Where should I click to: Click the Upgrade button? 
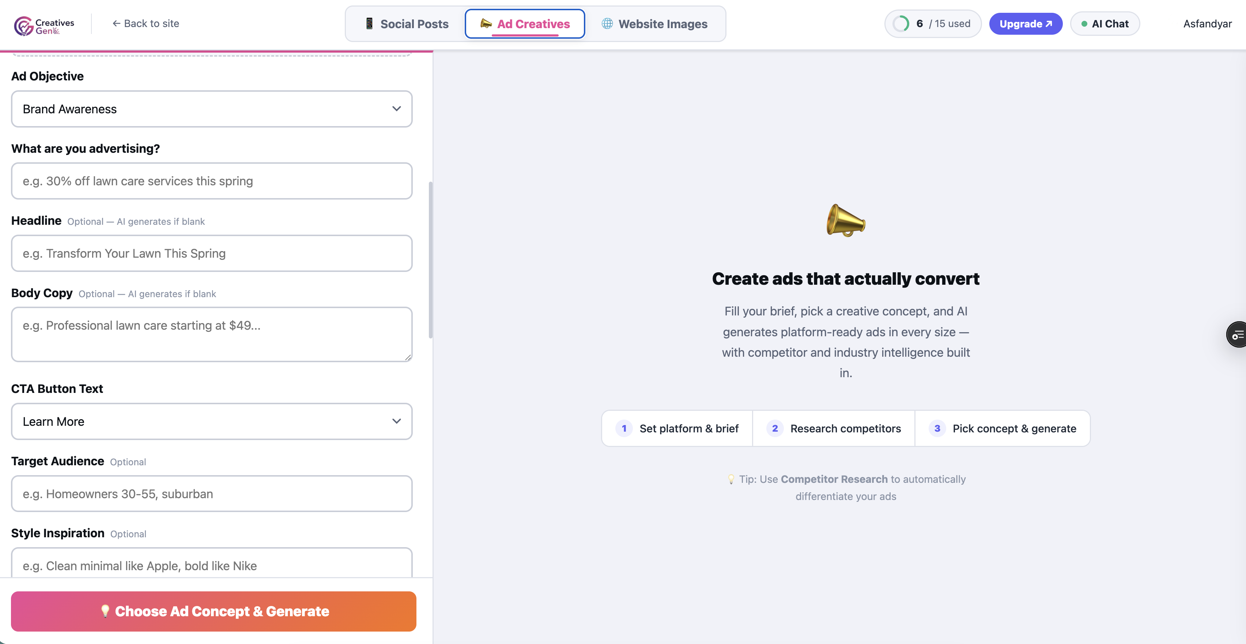click(x=1026, y=24)
